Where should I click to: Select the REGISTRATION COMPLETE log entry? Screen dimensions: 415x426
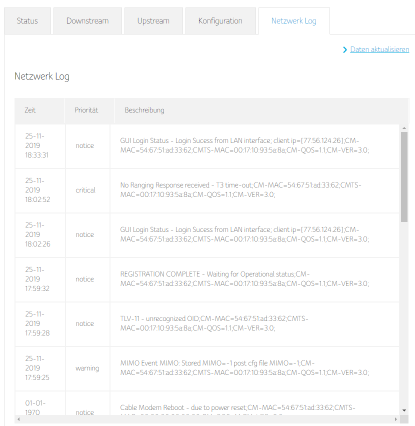[244, 279]
